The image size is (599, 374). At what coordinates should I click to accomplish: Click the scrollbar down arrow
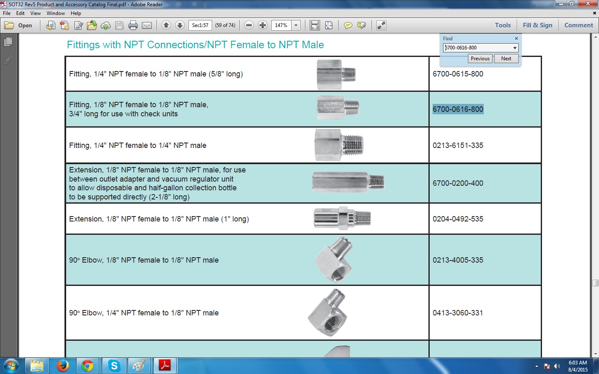(x=595, y=354)
